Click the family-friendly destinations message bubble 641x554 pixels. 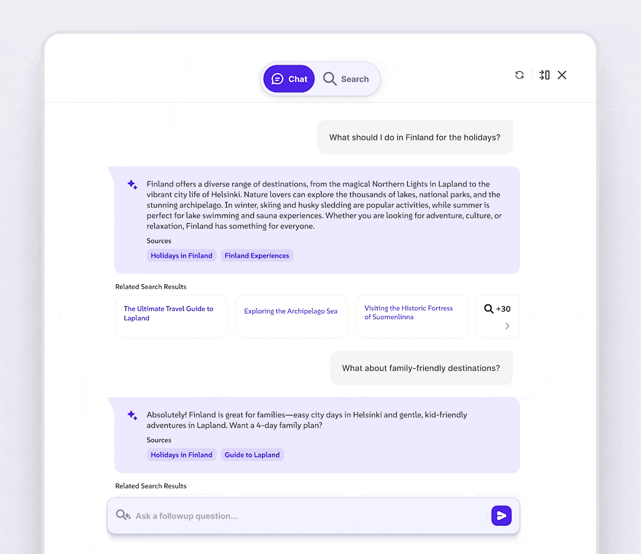tap(421, 368)
